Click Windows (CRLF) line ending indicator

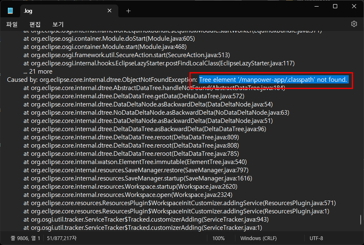pos(258,238)
